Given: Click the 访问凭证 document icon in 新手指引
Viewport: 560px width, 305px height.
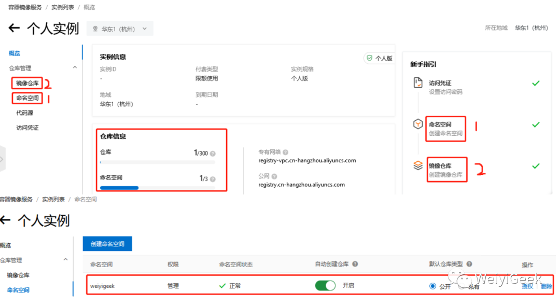Looking at the screenshot, I should click(418, 83).
